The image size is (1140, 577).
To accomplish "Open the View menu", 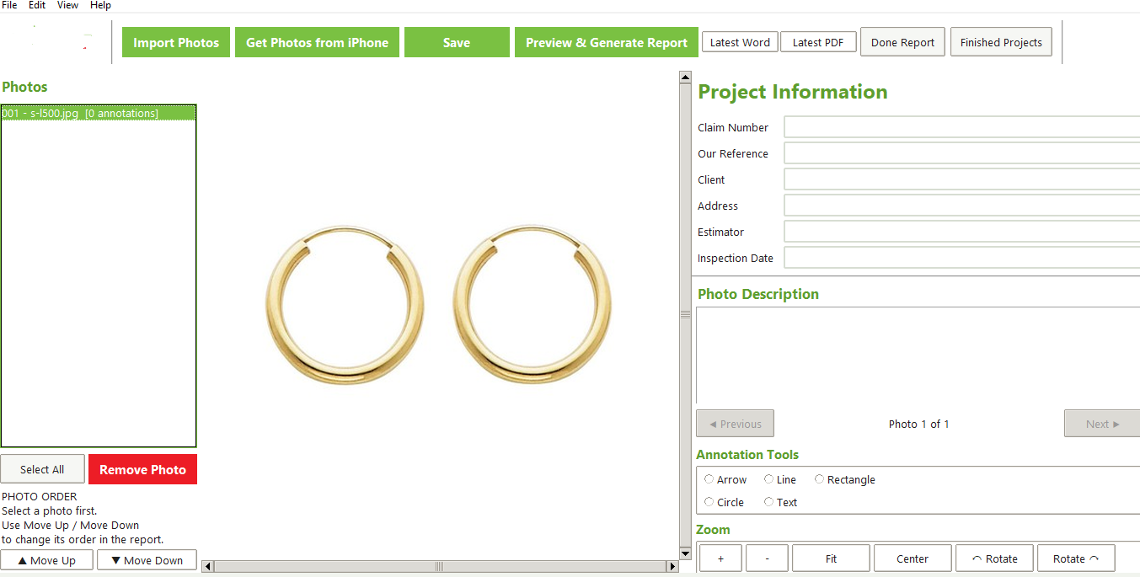I will (x=67, y=5).
